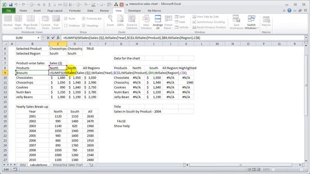Image resolution: width=310 pixels, height=174 pixels.
Task: Select Normal workbook view
Action: pyautogui.click(x=8, y=21)
